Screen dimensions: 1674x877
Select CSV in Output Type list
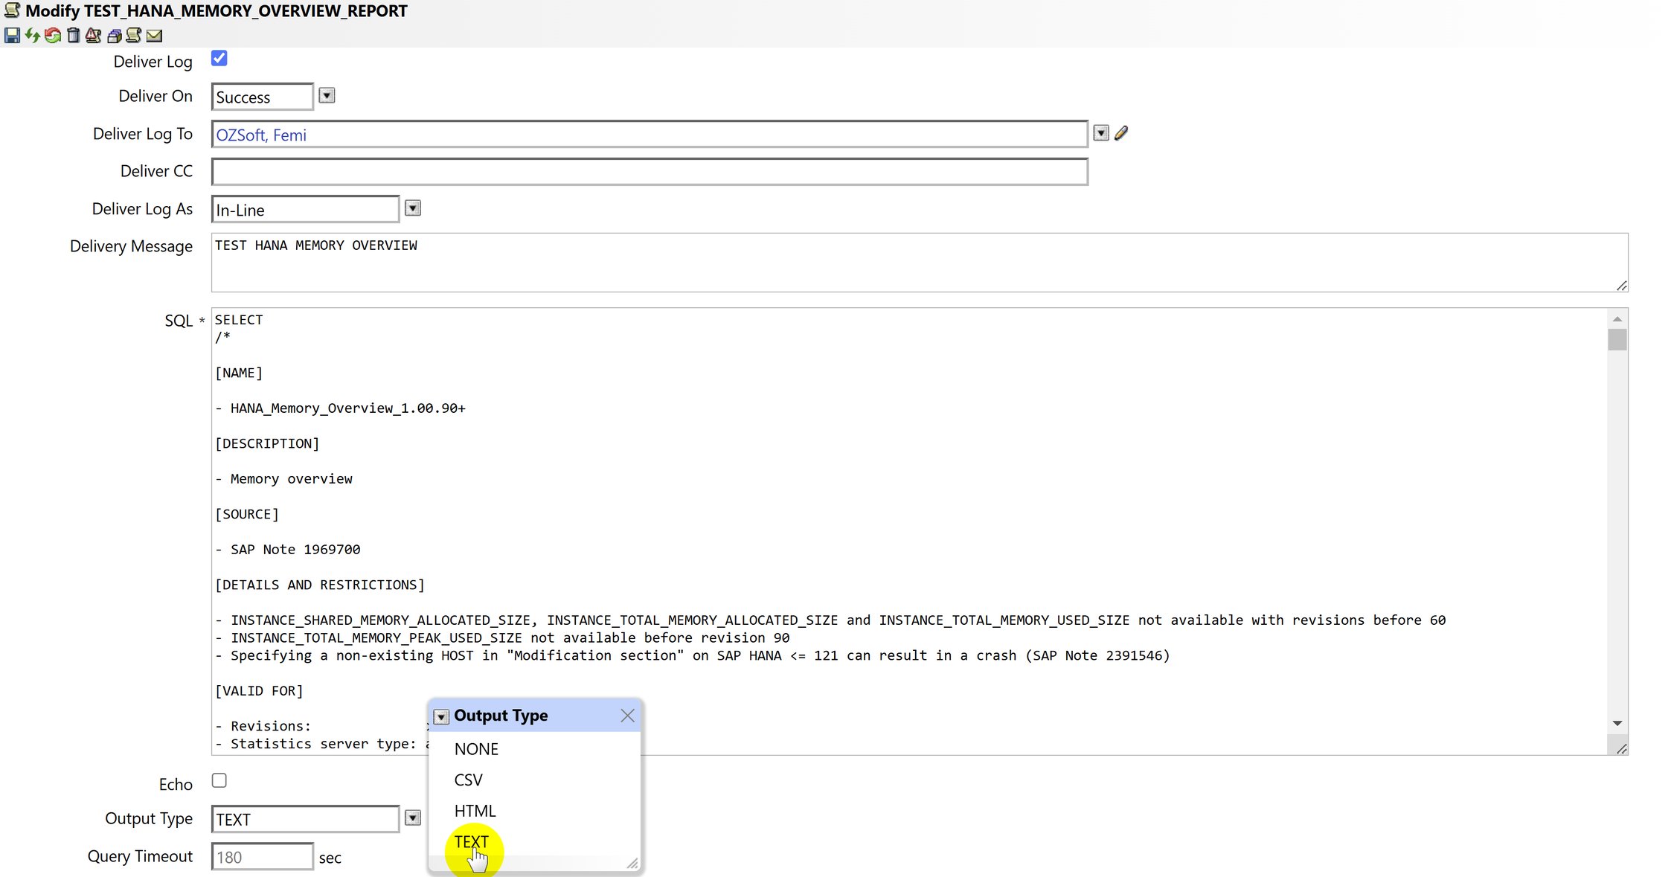click(469, 780)
